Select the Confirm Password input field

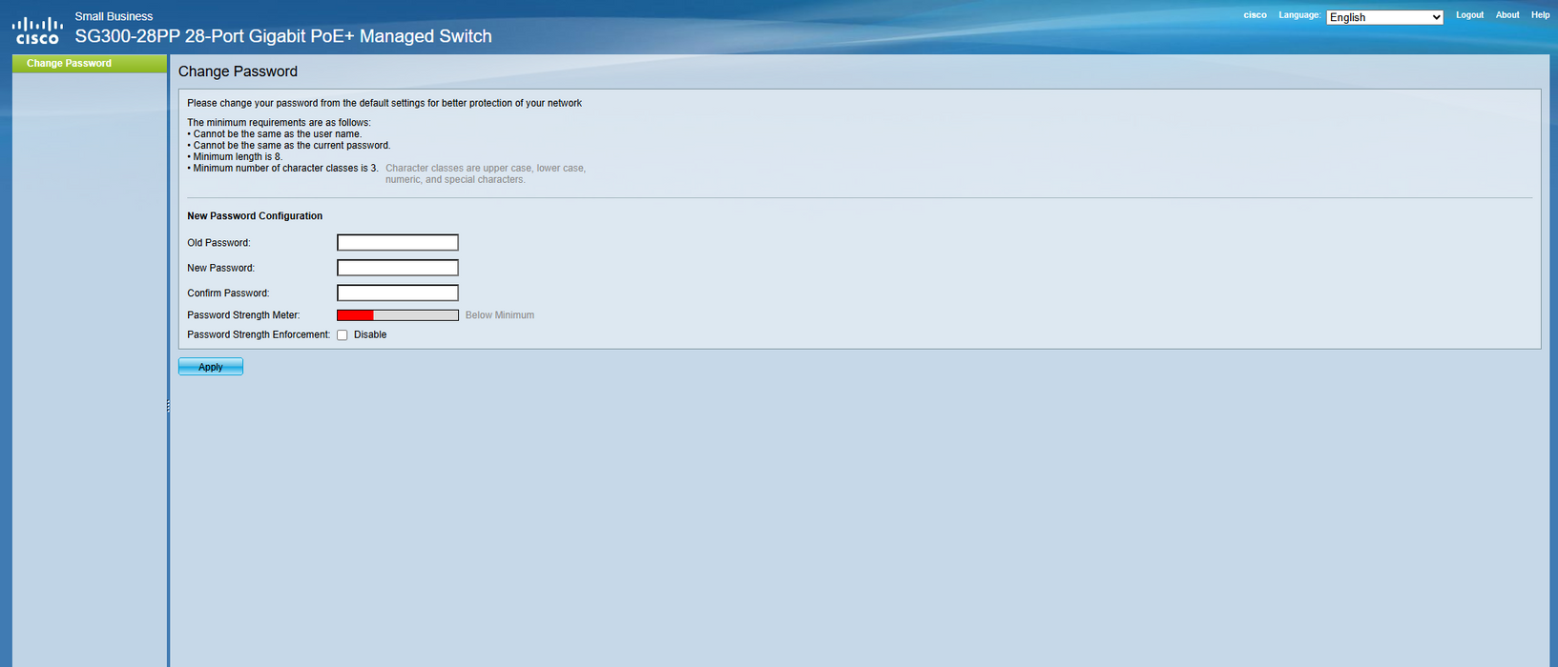point(398,293)
